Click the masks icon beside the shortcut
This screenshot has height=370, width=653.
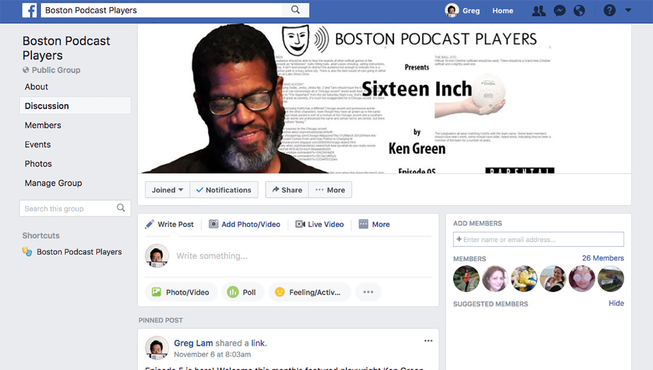pos(27,252)
